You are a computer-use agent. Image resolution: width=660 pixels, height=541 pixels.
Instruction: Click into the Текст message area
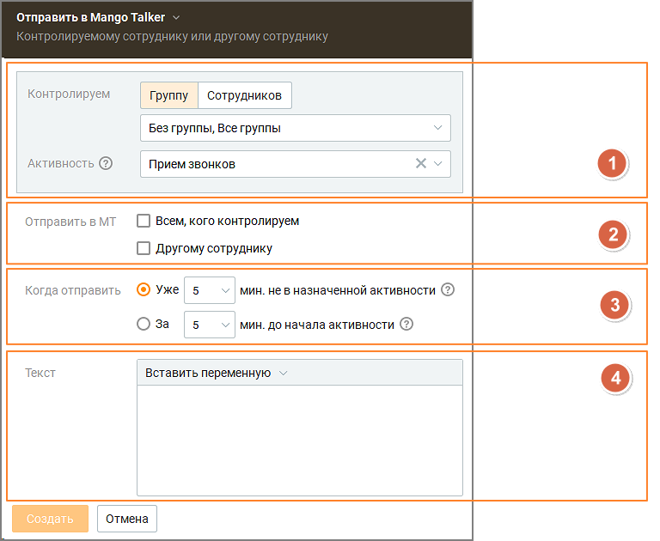[x=300, y=440]
